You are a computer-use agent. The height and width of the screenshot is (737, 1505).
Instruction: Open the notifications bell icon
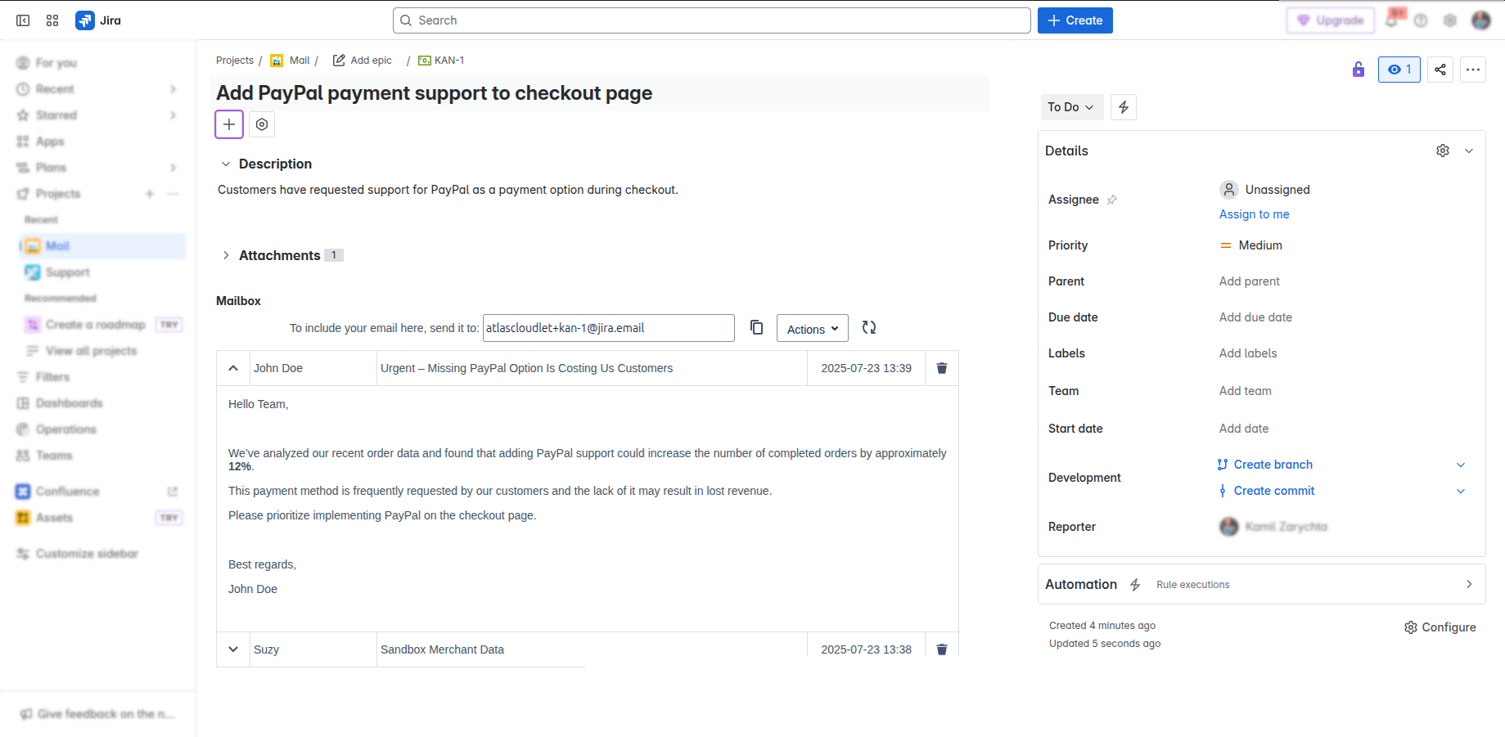pos(1391,20)
